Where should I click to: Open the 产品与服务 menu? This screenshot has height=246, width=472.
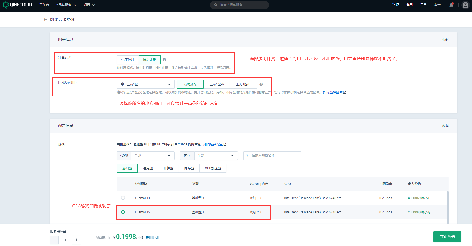(x=66, y=5)
